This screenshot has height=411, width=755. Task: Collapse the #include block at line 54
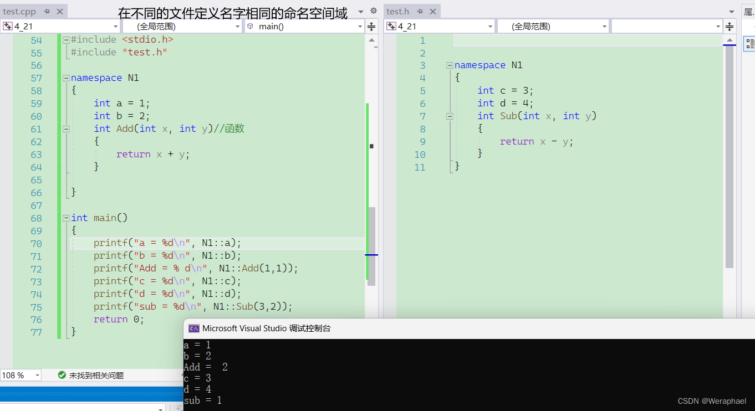click(x=66, y=40)
